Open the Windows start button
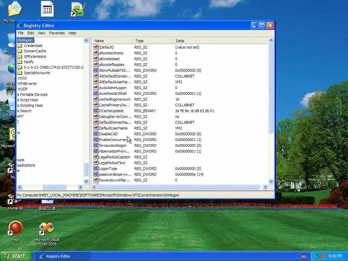Image resolution: width=348 pixels, height=261 pixels. tap(16, 256)
